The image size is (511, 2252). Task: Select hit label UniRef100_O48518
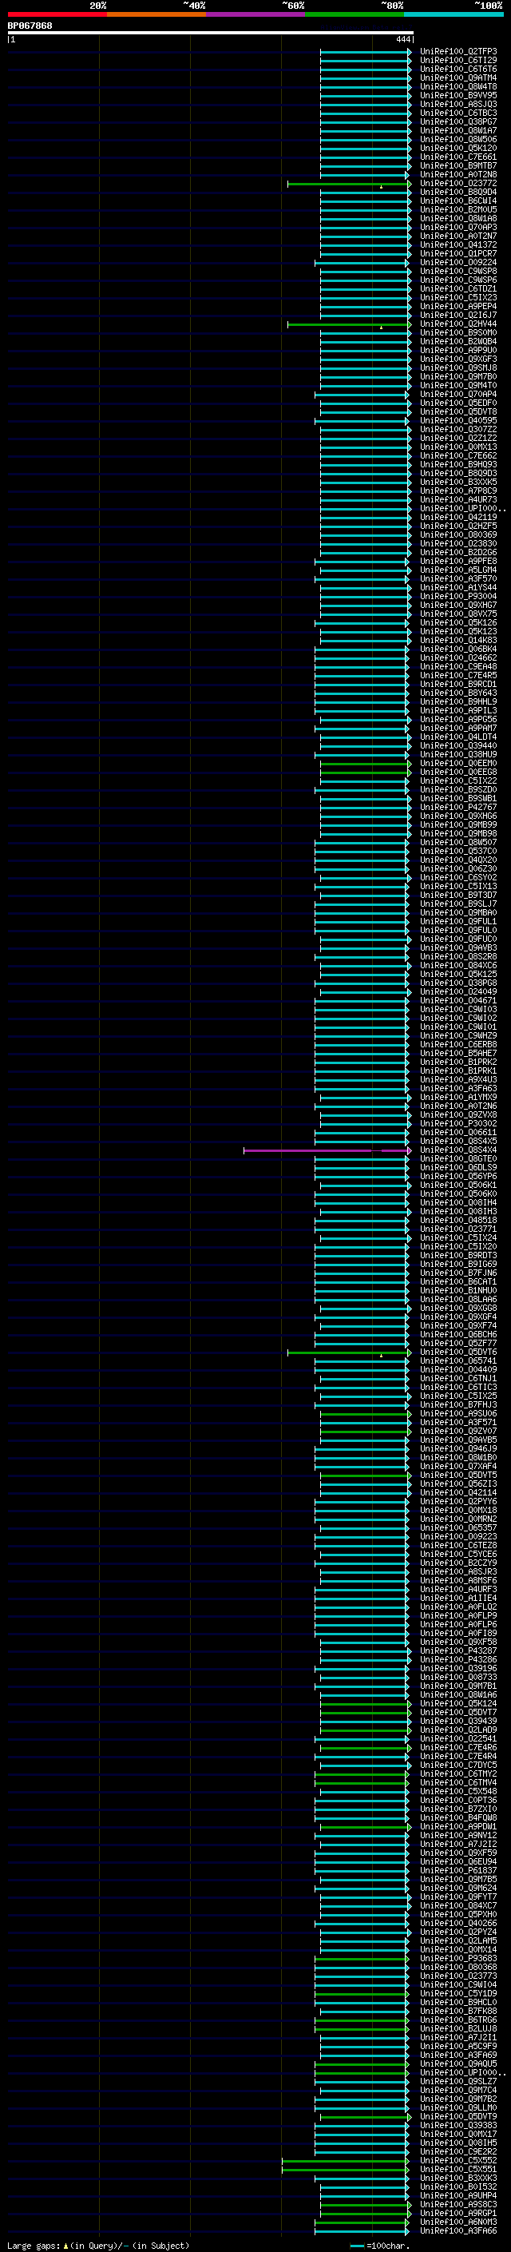pos(458,1221)
